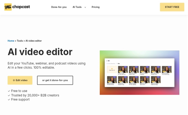
Task: Click the Chopcast logo icon
Action: point(8,7)
